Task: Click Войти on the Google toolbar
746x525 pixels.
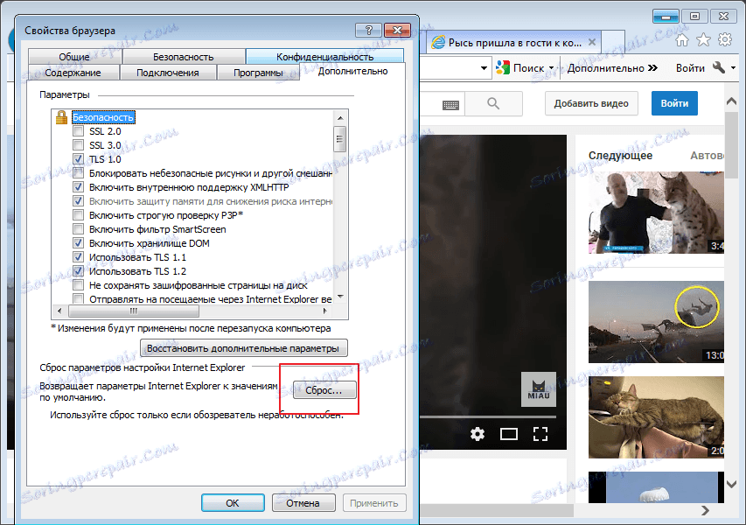Action: [690, 68]
